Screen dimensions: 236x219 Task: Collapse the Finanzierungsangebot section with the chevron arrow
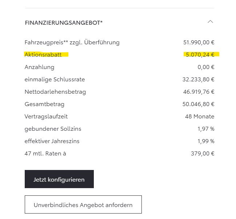click(210, 22)
